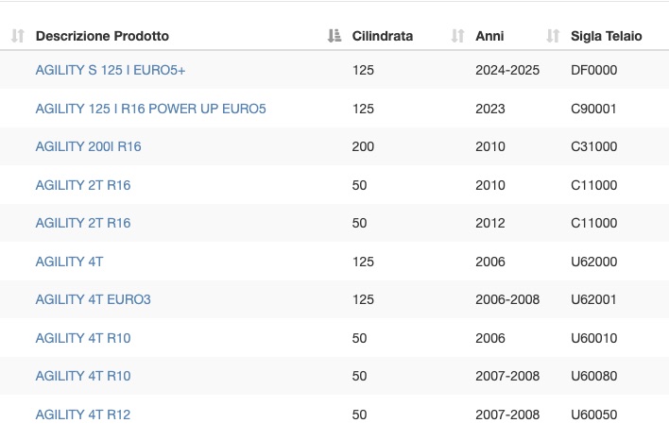
Task: Open AGILITY 4T R10 with frame U60080
Action: coord(83,376)
